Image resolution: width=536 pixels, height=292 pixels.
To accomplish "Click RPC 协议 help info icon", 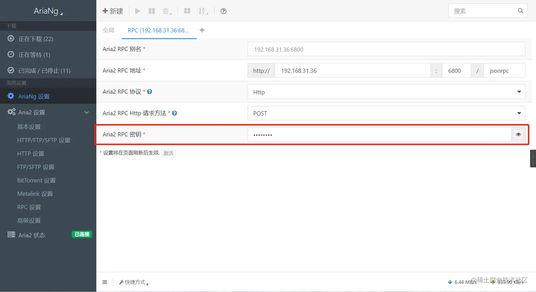I will pyautogui.click(x=150, y=92).
